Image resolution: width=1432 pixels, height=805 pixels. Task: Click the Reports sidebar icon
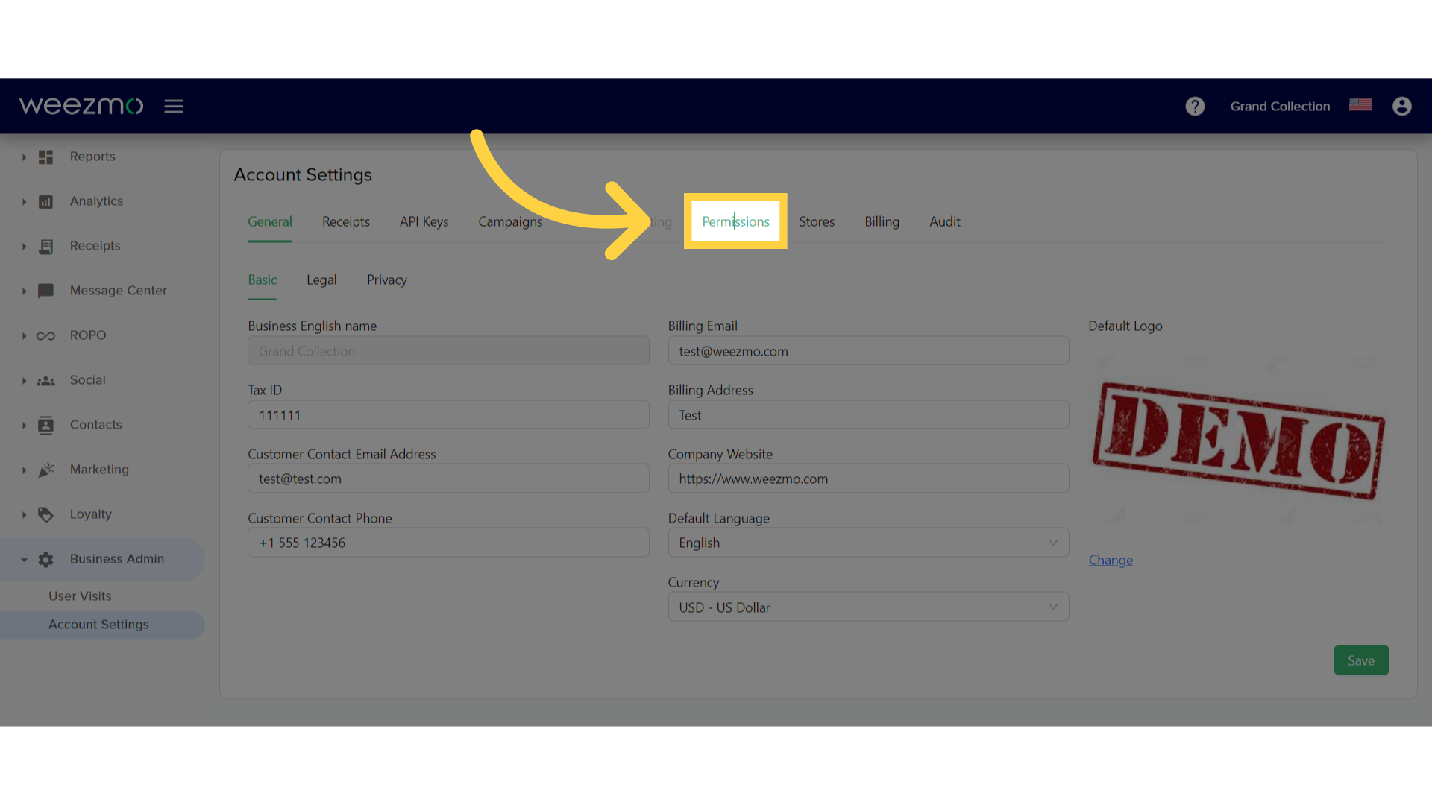(x=46, y=157)
